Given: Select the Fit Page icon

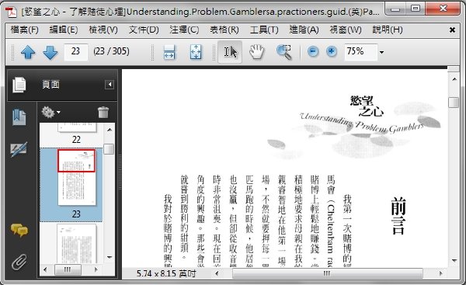Looking at the screenshot, I should click(x=196, y=52).
